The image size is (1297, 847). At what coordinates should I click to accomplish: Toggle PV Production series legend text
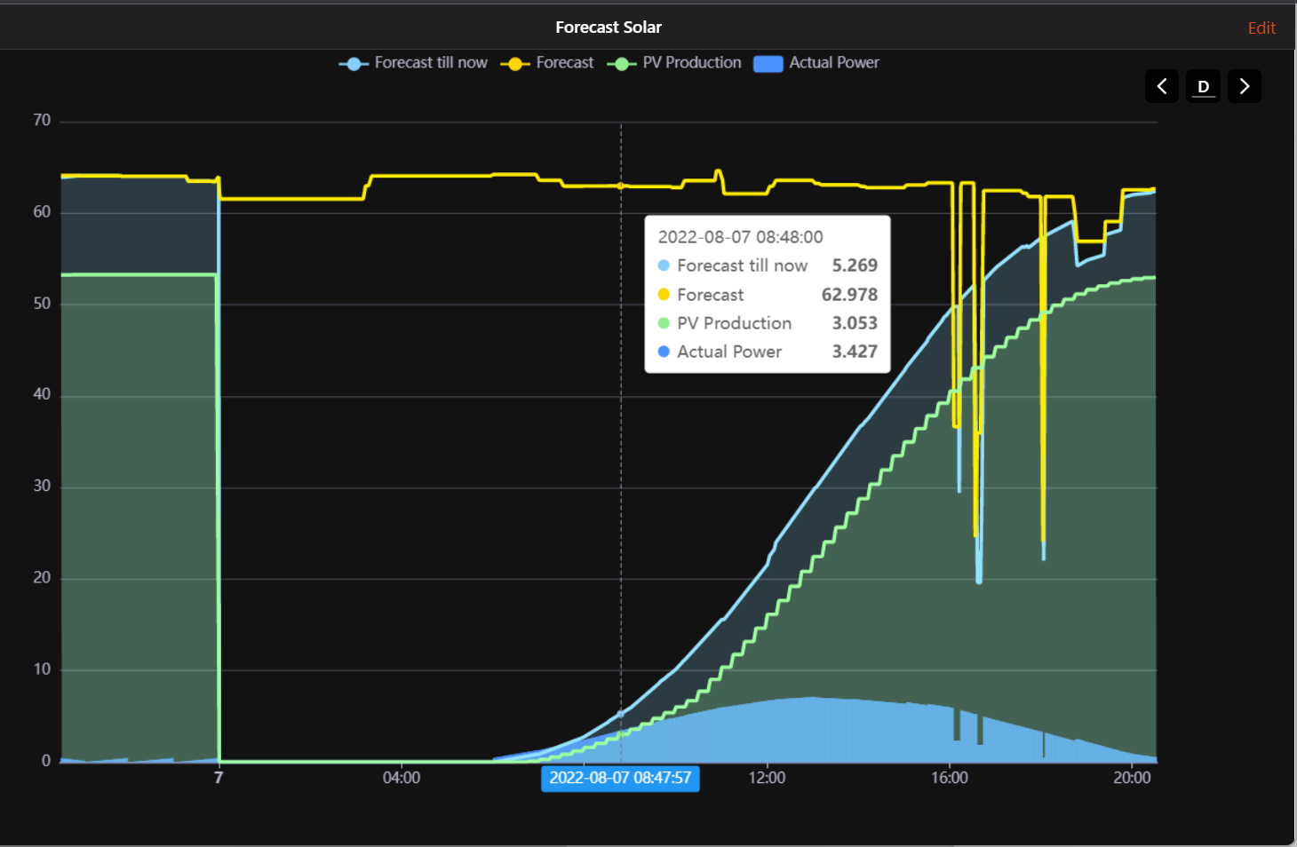[x=691, y=62]
